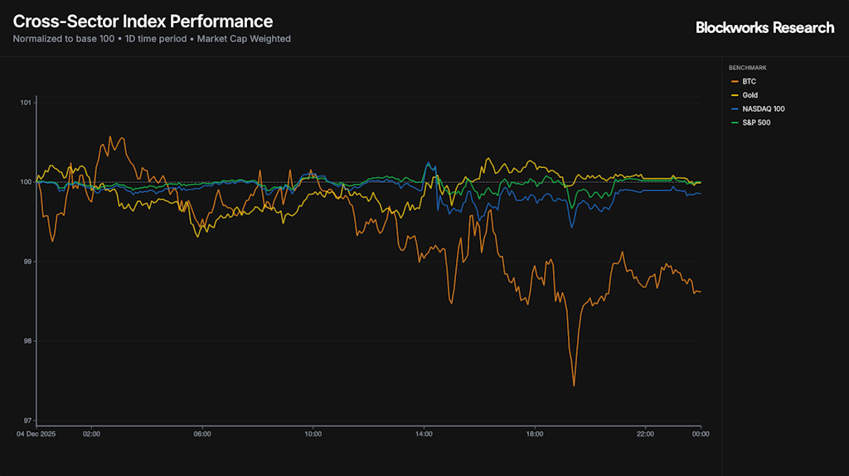Click the 22:00 time axis label

(x=646, y=433)
